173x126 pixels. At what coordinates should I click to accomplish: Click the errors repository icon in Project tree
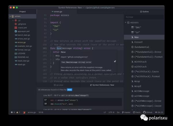[13, 16]
